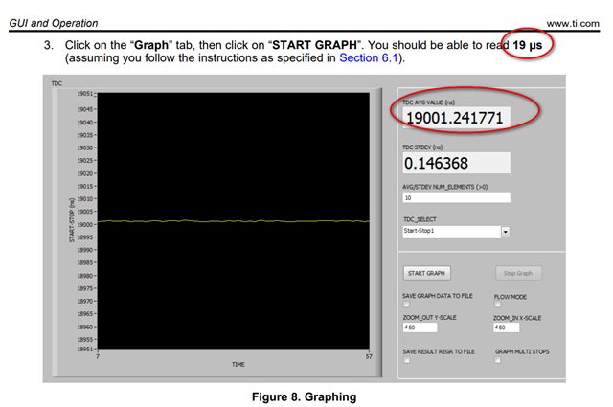Image resolution: width=613 pixels, height=407 pixels.
Task: Click the START-STOP (ns) axis label
Action: tap(72, 219)
